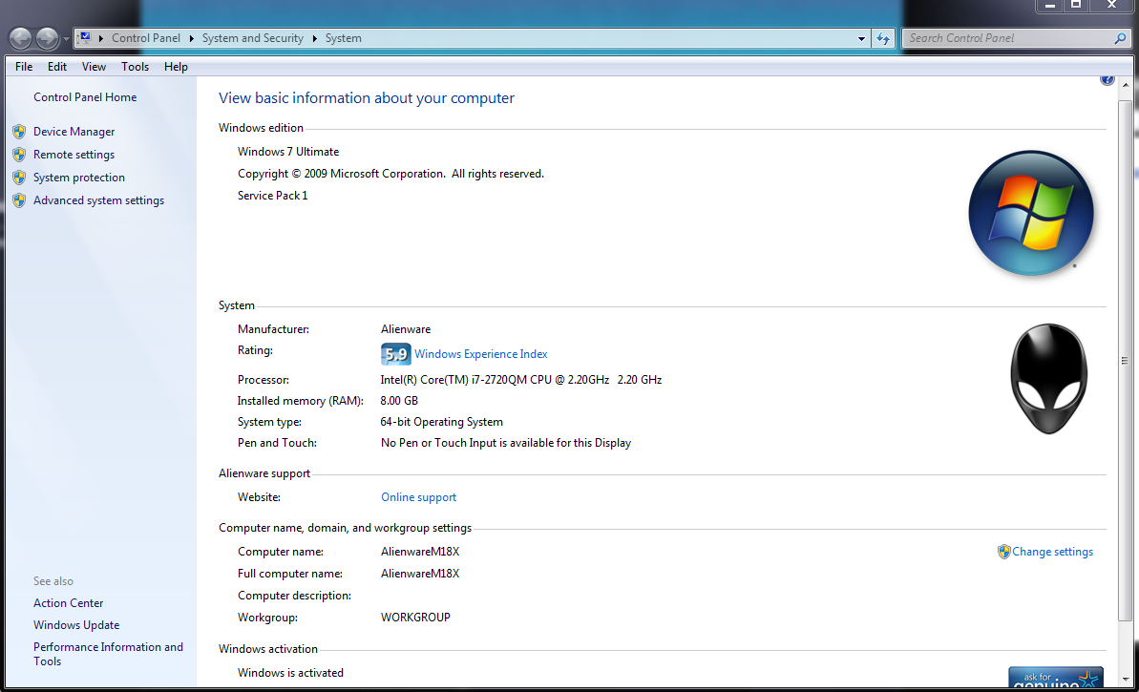The height and width of the screenshot is (692, 1139).
Task: Click the Service Pack 1 text
Action: [x=272, y=196]
